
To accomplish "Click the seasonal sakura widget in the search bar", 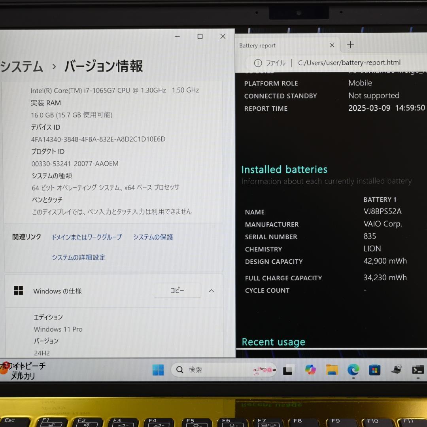I will [264, 370].
